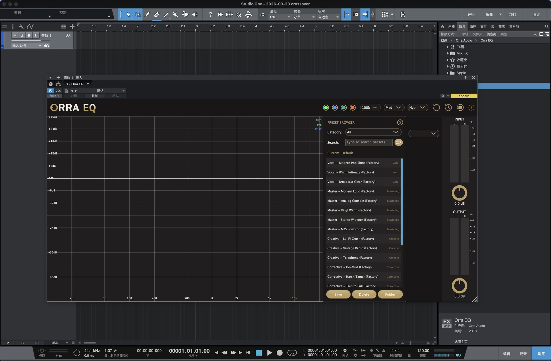Show automation with the curve icon
Viewport: 551px width, 361px height.
30,27
